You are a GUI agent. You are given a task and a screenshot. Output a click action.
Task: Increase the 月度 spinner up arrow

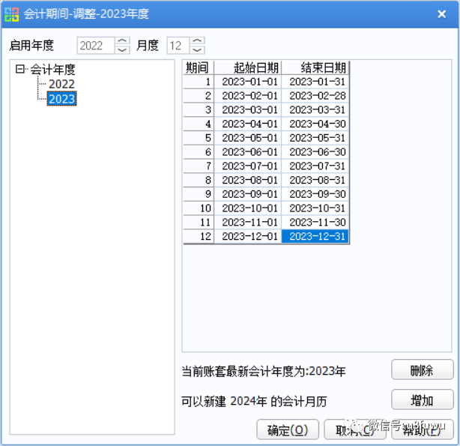[197, 41]
